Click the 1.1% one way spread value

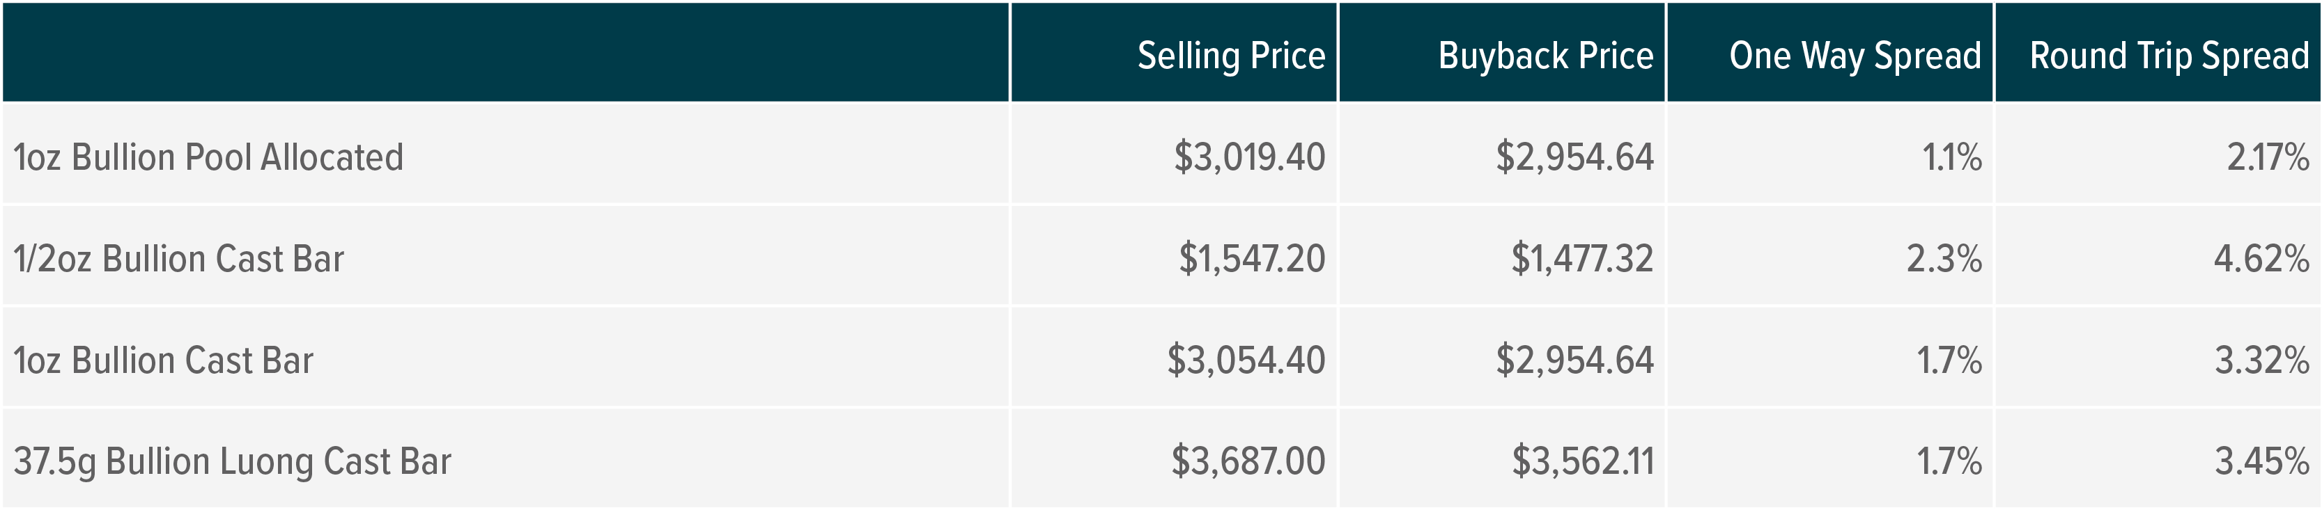1951,158
